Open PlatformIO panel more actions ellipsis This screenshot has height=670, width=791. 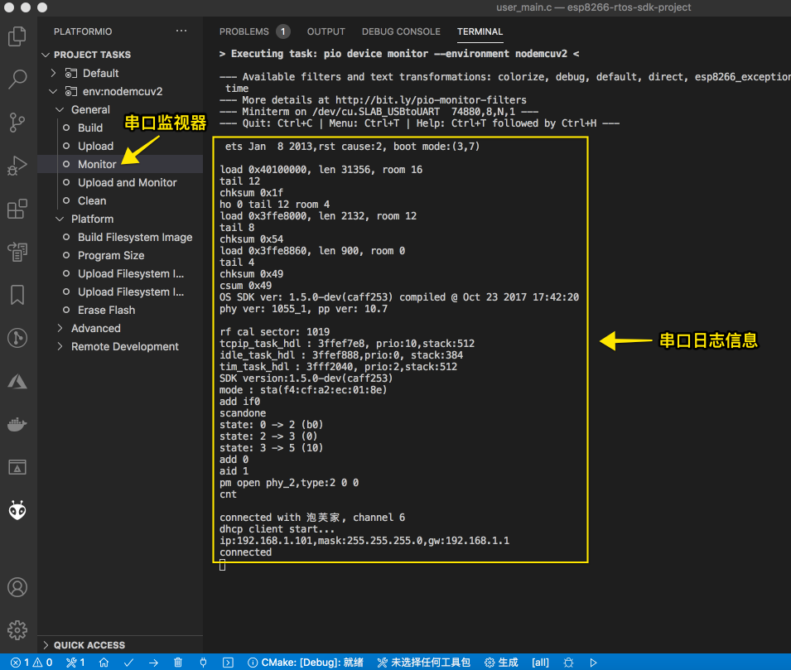181,31
